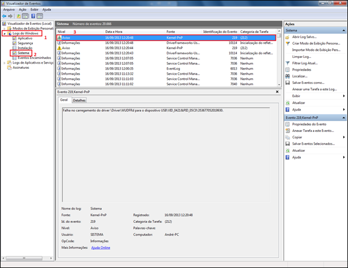Select Eventos Encaminhados in tree

(35, 58)
